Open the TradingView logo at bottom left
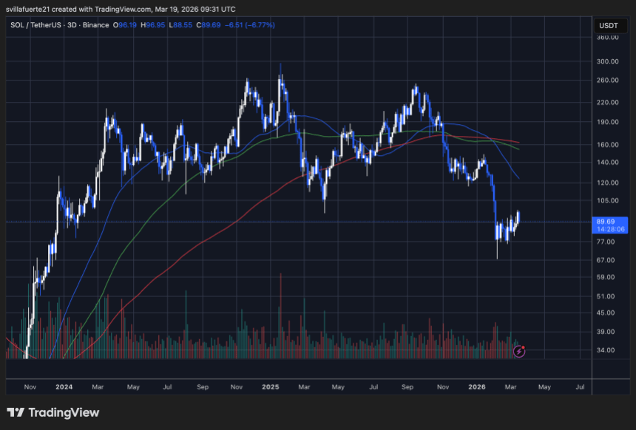 [52, 413]
